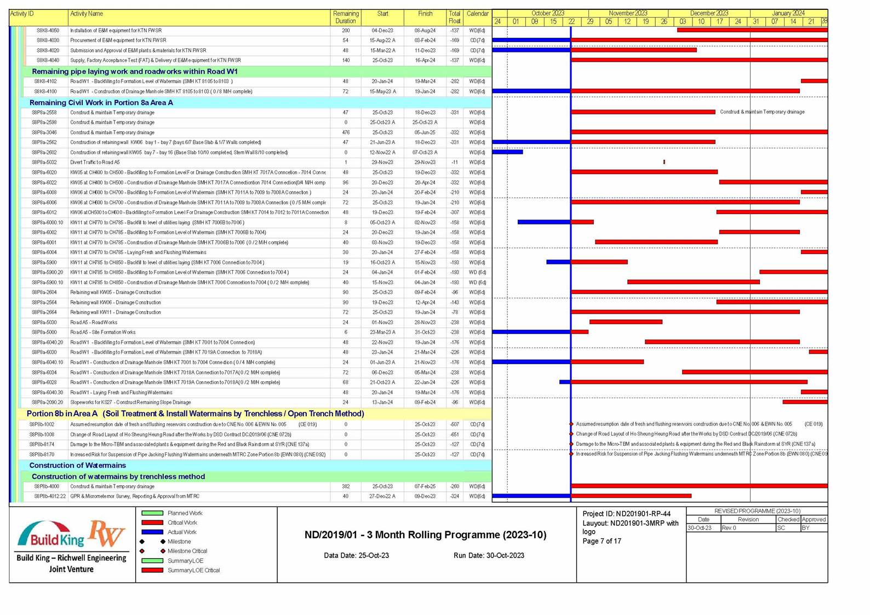The height and width of the screenshot is (615, 870).
Task: Collapse the Portion 8b in Area A group band
Action: click(195, 413)
